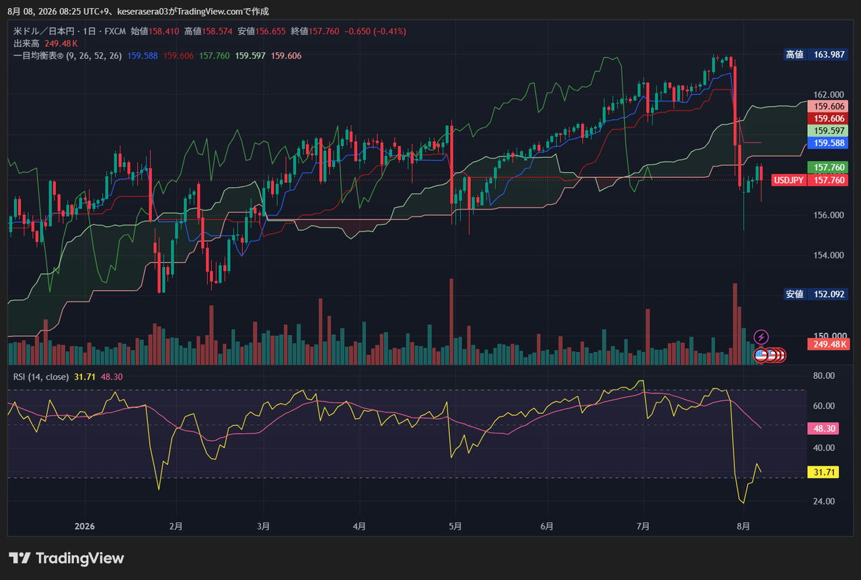Click the 7月 time axis label
This screenshot has height=580, width=861.
tap(642, 526)
